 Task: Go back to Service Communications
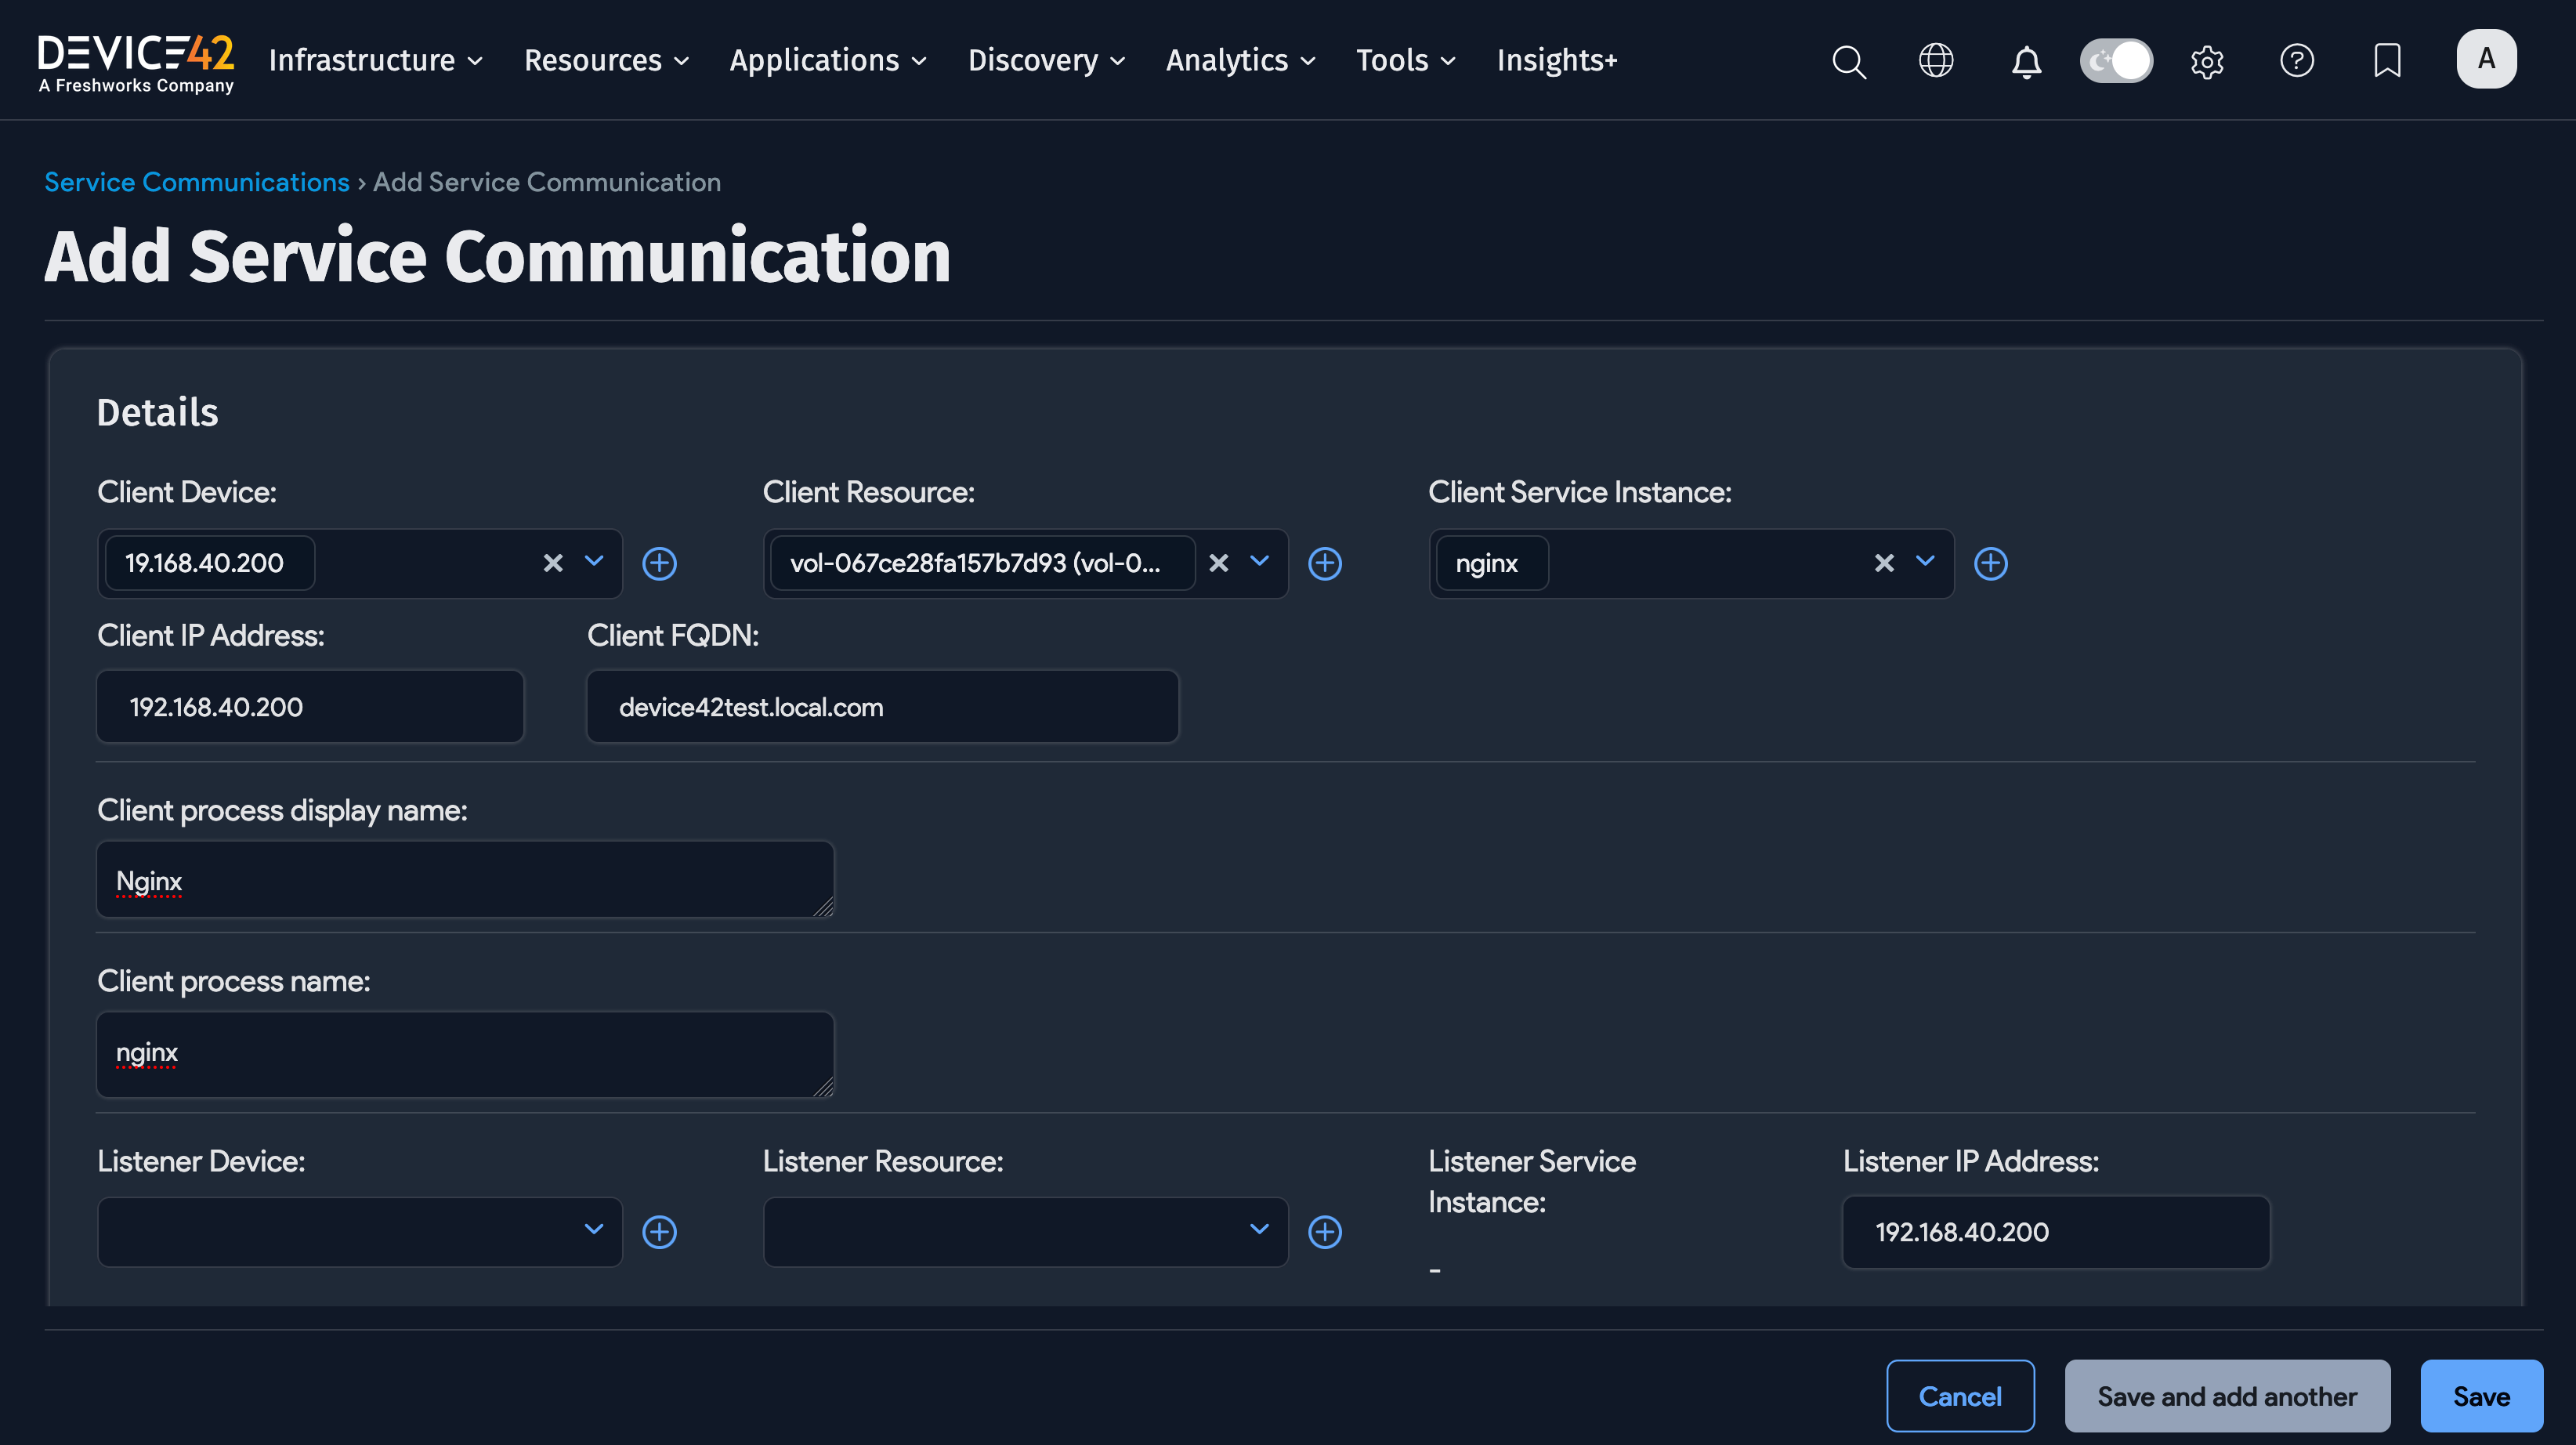pos(196,182)
